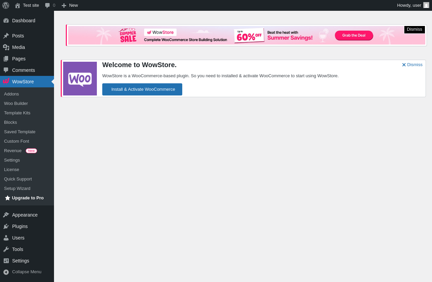This screenshot has height=282, width=432.
Task: Open License submenu item
Action: (x=27, y=170)
